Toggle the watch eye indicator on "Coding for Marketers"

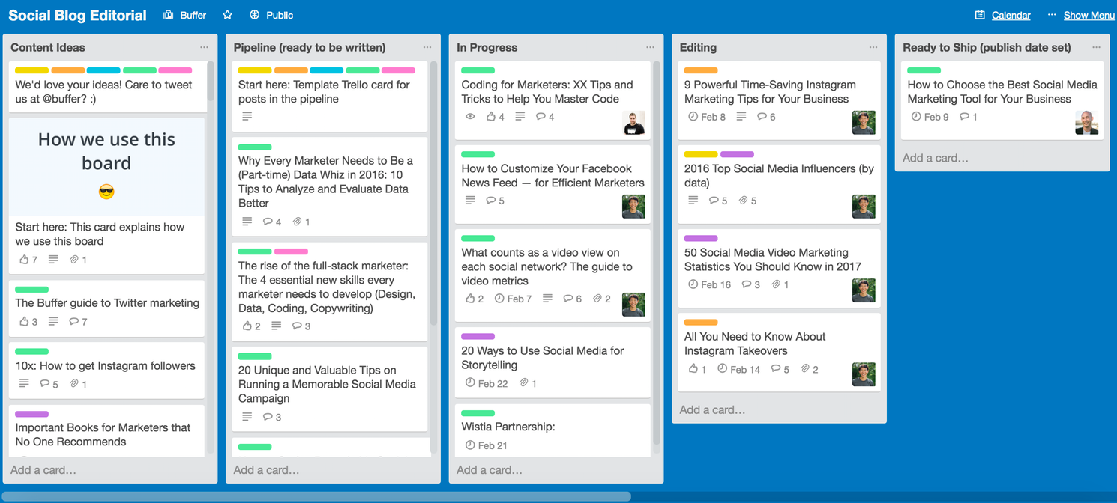click(470, 116)
